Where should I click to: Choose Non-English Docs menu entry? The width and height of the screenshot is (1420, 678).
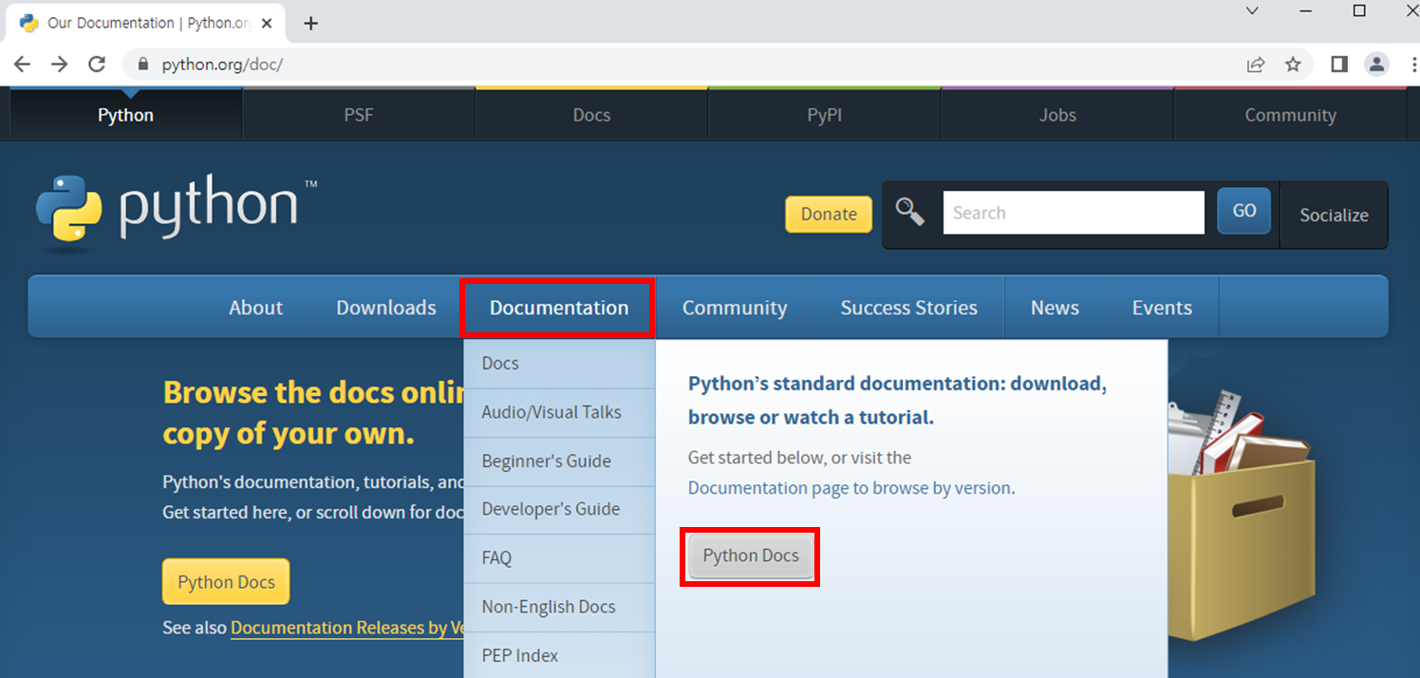pyautogui.click(x=559, y=607)
